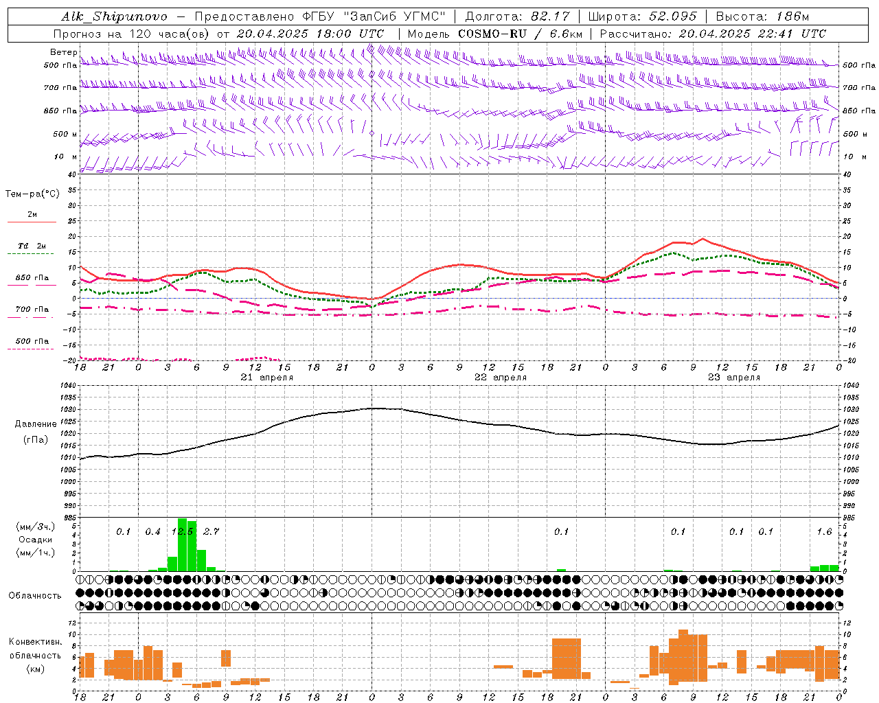Click the 'Td 2м' dew point legend label
The height and width of the screenshot is (703, 879).
click(x=32, y=246)
